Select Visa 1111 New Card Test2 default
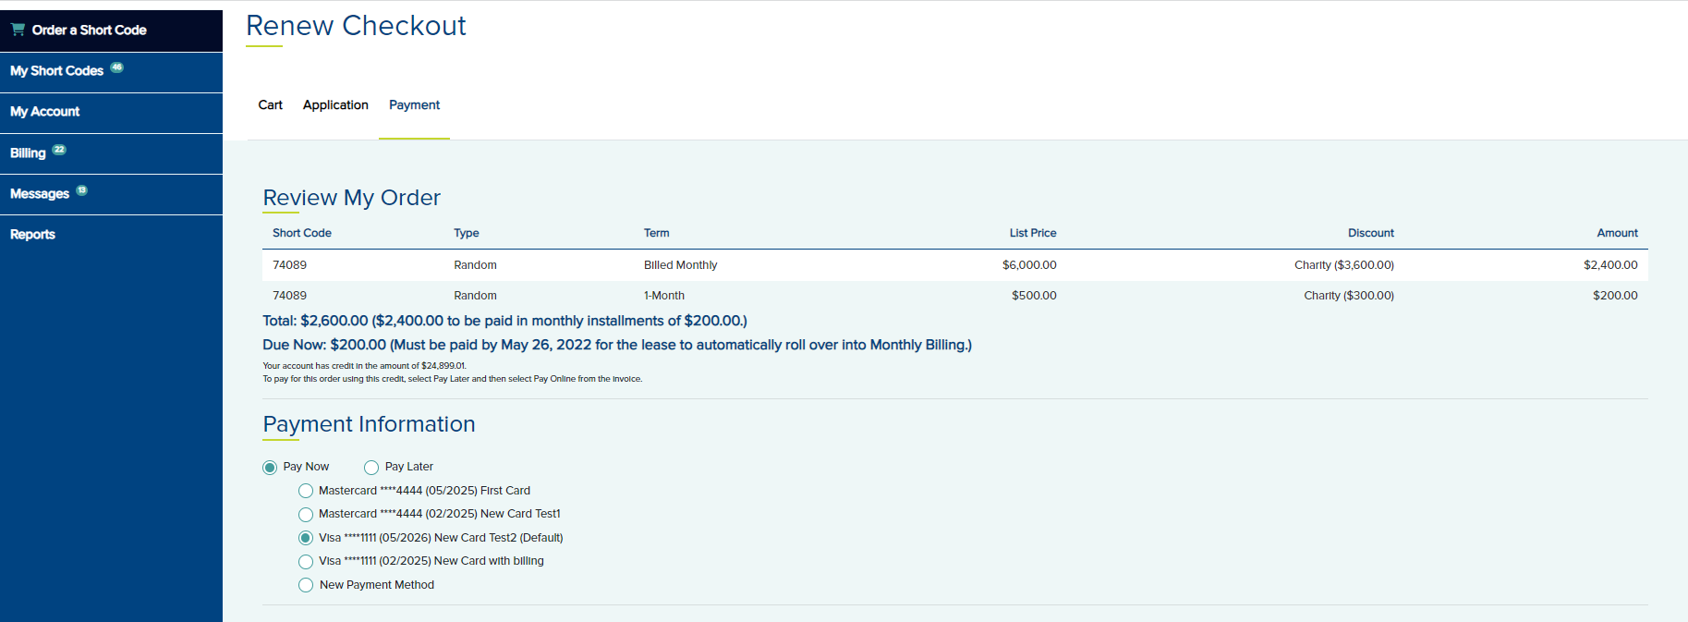Image resolution: width=1688 pixels, height=622 pixels. tap(306, 538)
